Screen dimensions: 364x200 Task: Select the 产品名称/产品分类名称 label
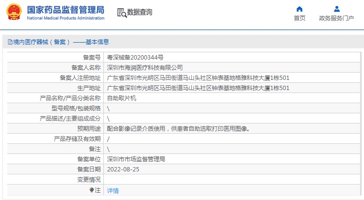pos(70,98)
